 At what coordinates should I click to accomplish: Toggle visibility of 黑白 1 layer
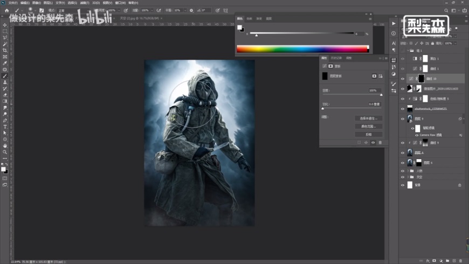tap(403, 59)
